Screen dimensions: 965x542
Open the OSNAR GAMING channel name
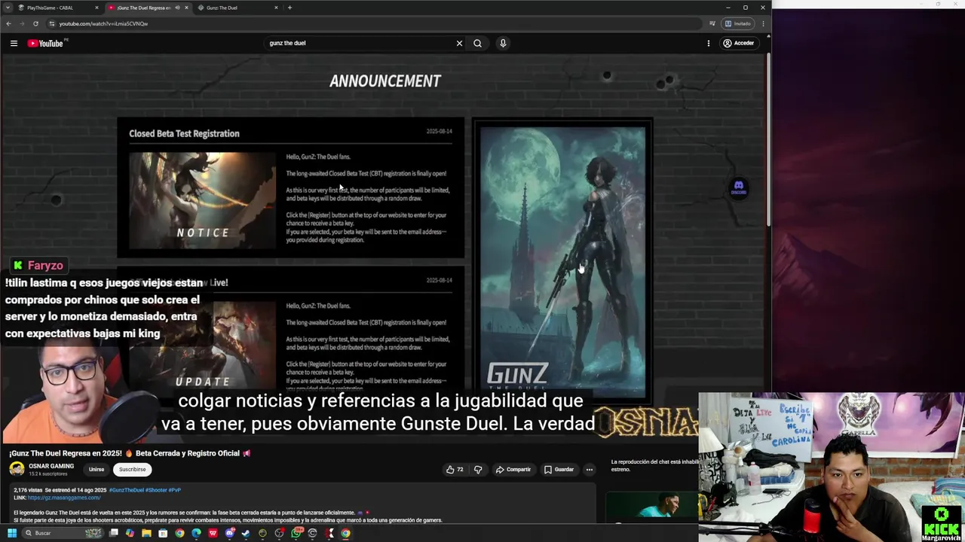click(x=51, y=466)
